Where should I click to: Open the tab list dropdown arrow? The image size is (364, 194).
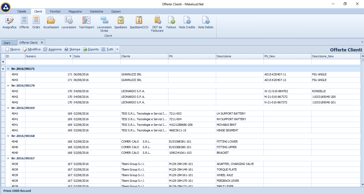[x=362, y=42]
